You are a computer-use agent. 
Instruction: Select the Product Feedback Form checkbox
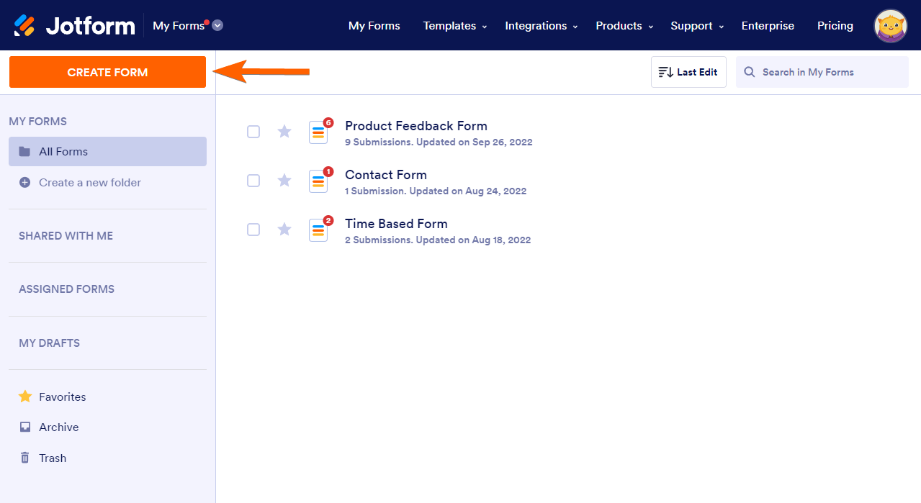[253, 132]
